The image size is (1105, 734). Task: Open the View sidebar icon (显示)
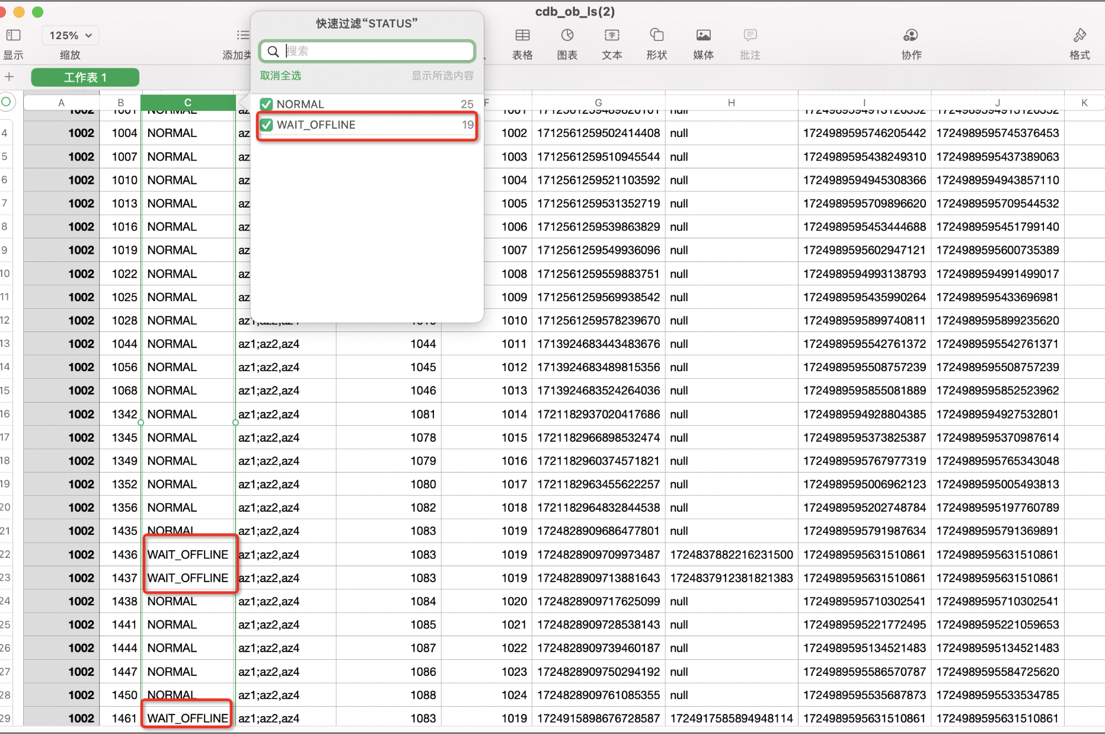coord(13,36)
